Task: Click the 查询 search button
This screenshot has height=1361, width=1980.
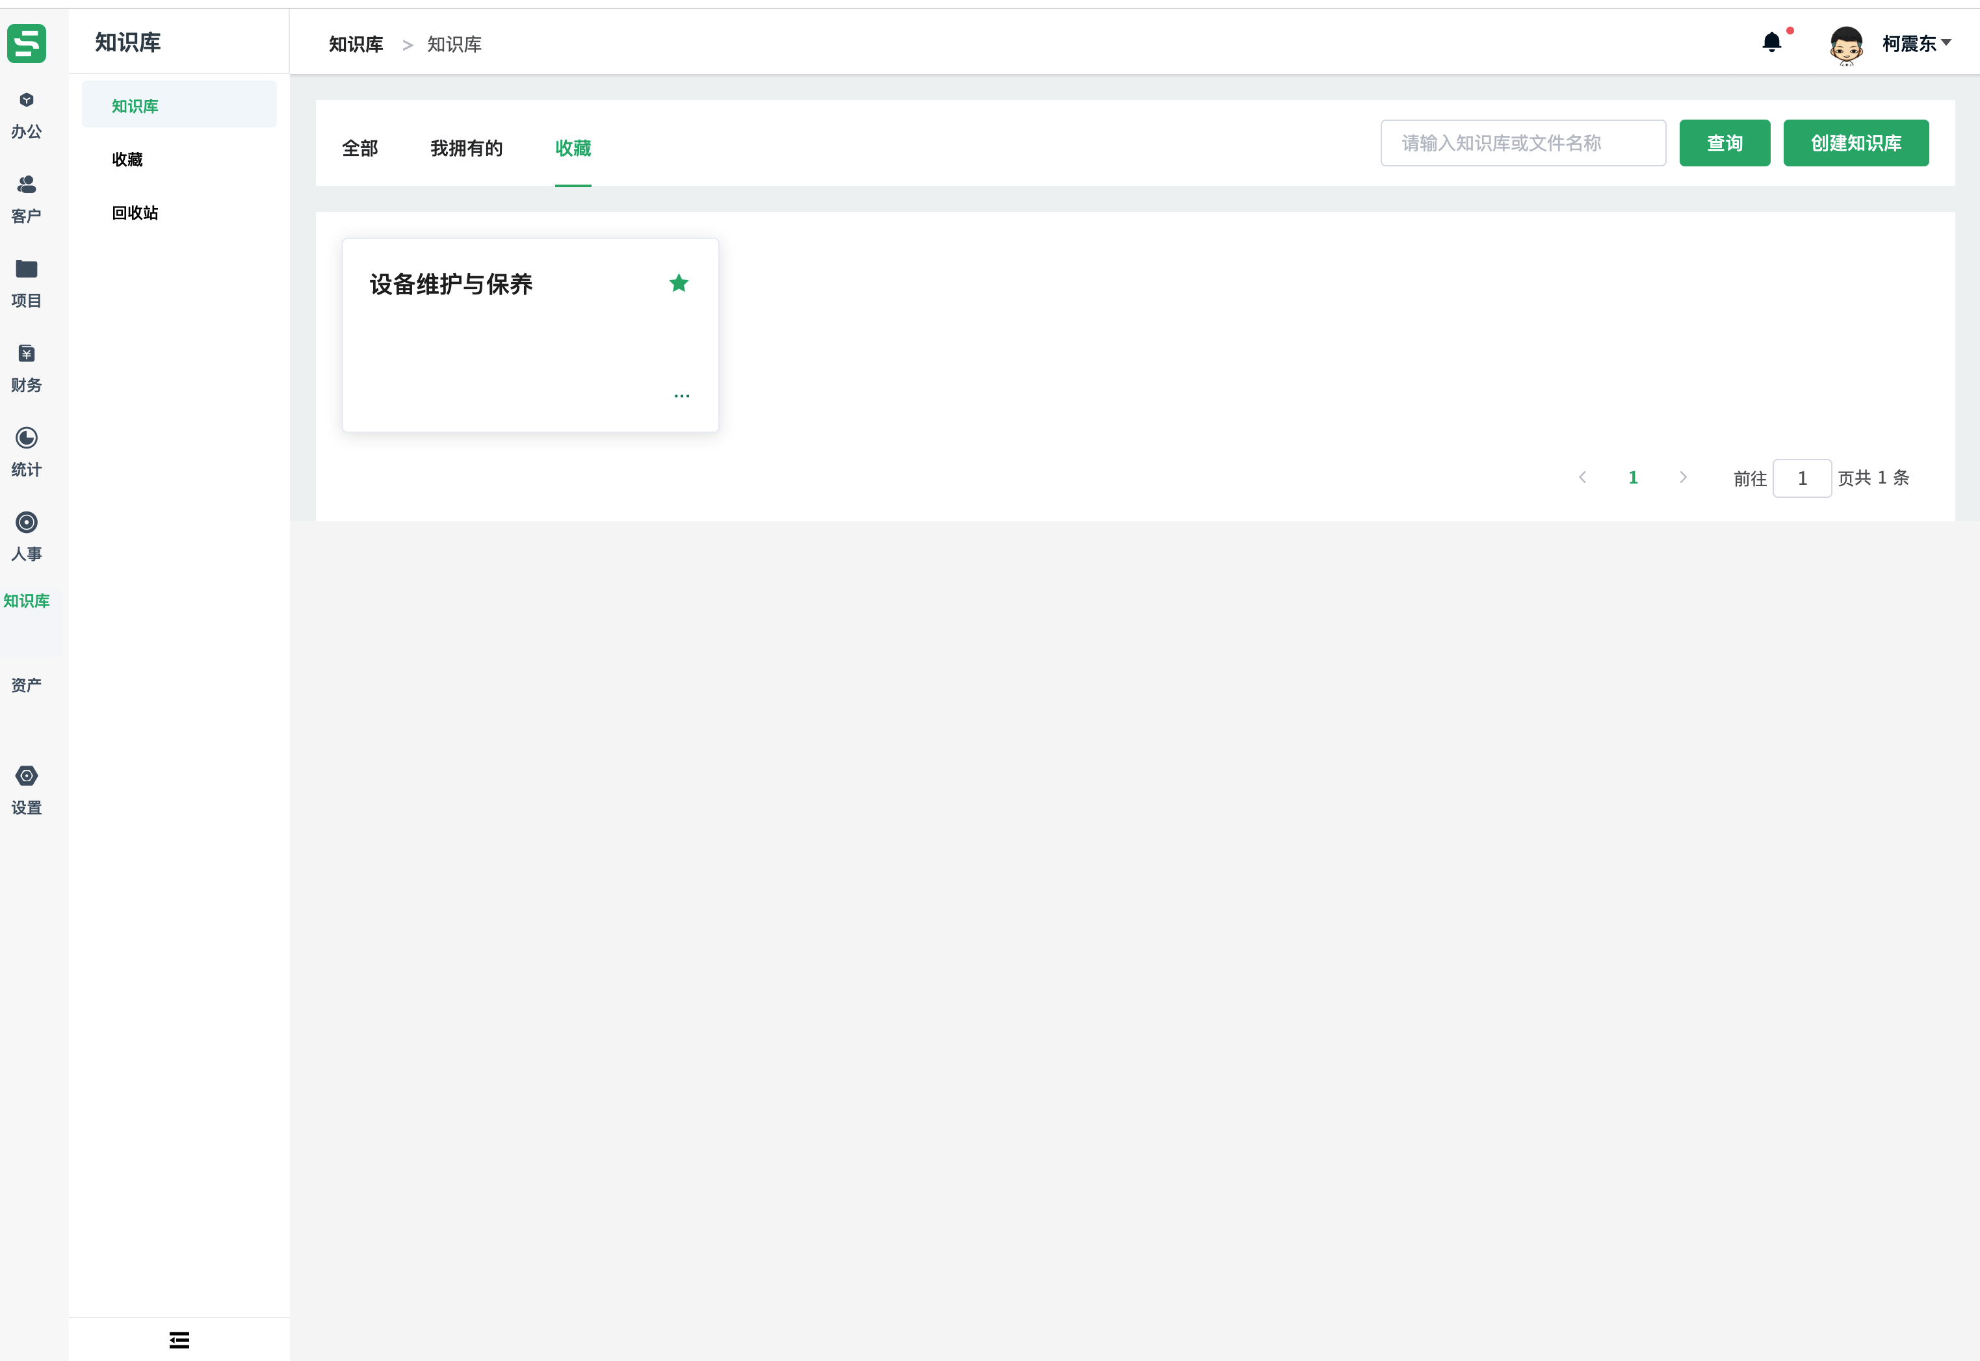Action: (x=1725, y=143)
